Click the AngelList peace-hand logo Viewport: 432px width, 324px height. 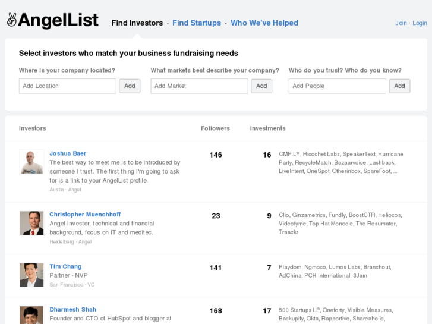tap(12, 20)
